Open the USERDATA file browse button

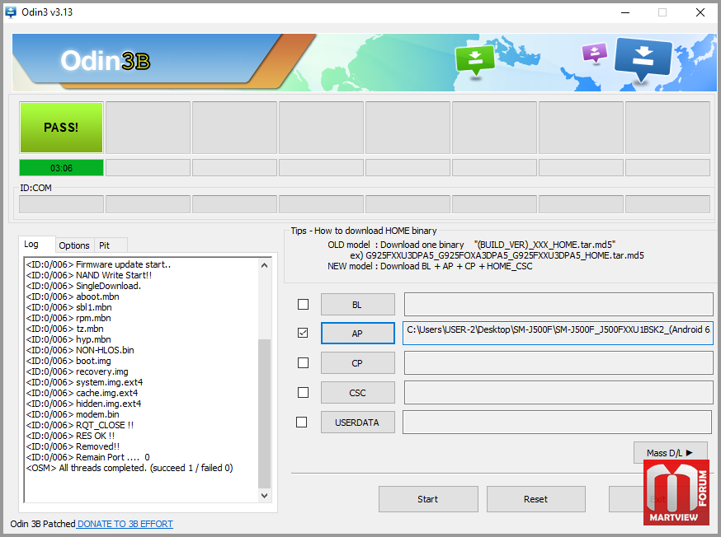358,423
